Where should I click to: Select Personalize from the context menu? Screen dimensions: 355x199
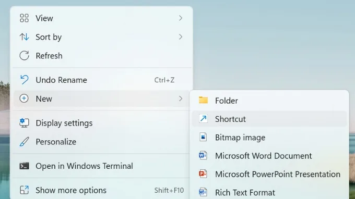pyautogui.click(x=101, y=142)
